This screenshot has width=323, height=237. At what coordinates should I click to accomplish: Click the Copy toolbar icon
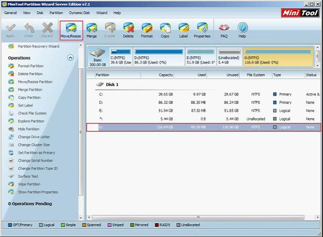165,30
